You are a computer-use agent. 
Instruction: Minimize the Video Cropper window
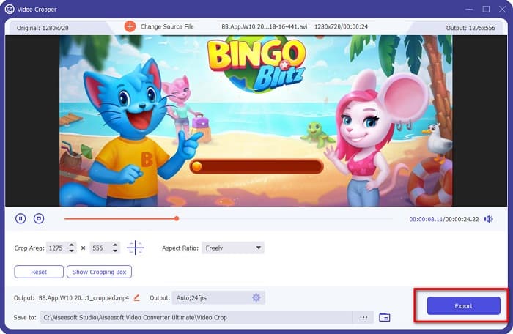click(x=469, y=10)
